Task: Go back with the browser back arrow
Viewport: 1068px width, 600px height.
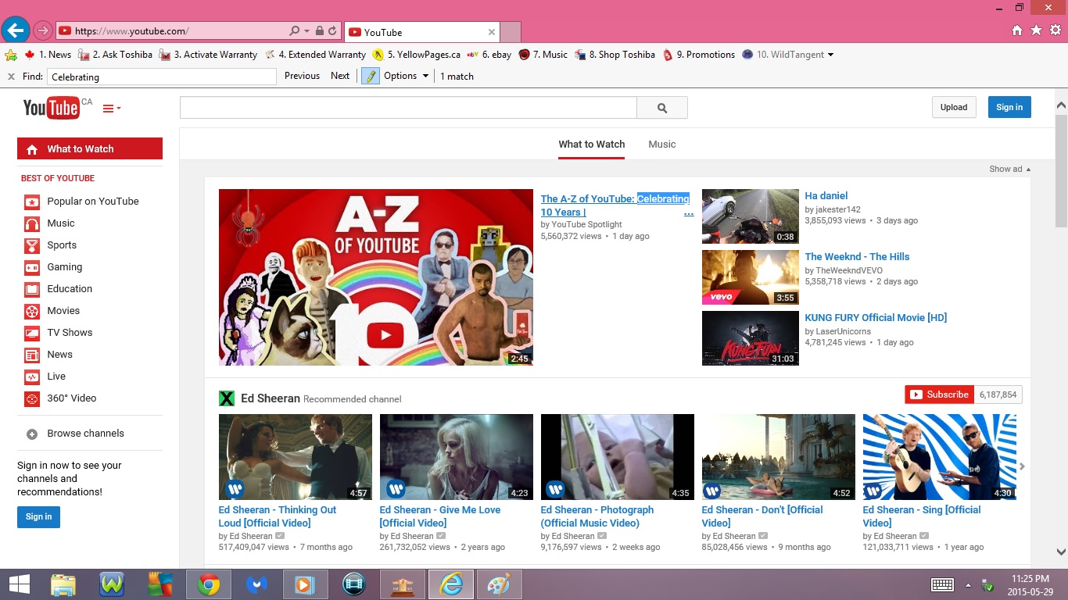Action: click(x=15, y=30)
